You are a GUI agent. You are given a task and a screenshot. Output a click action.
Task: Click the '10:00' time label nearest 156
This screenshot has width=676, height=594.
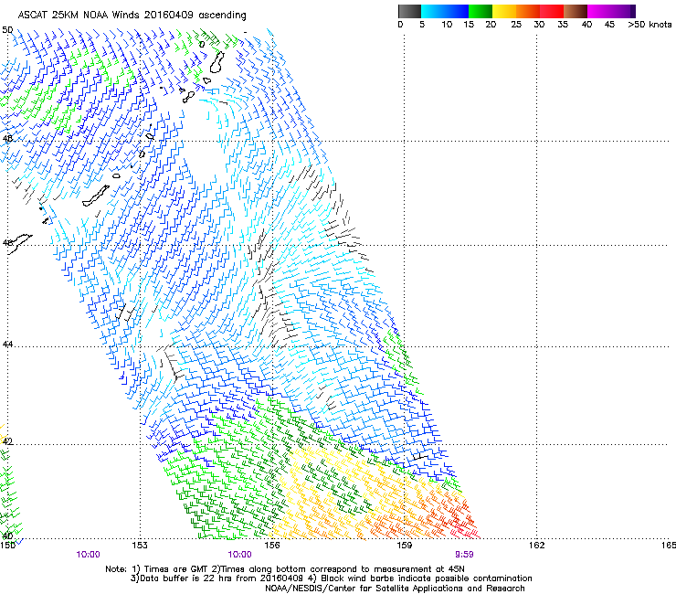[x=239, y=555]
